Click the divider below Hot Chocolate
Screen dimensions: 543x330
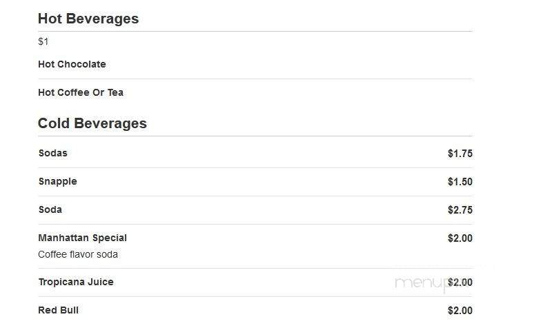point(255,79)
